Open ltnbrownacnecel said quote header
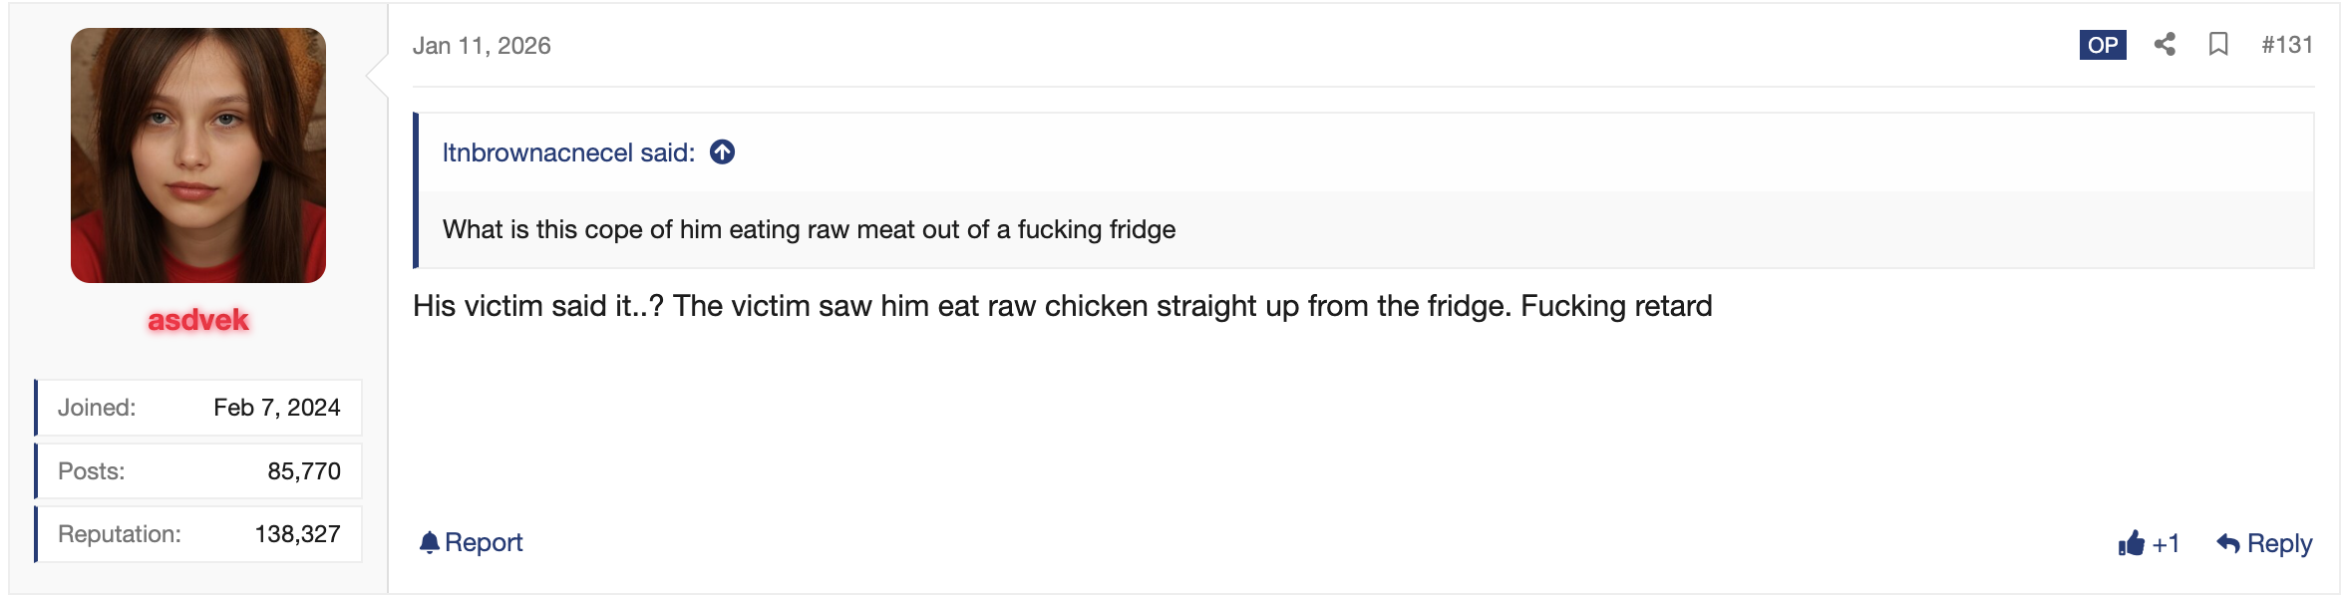 click(x=568, y=152)
